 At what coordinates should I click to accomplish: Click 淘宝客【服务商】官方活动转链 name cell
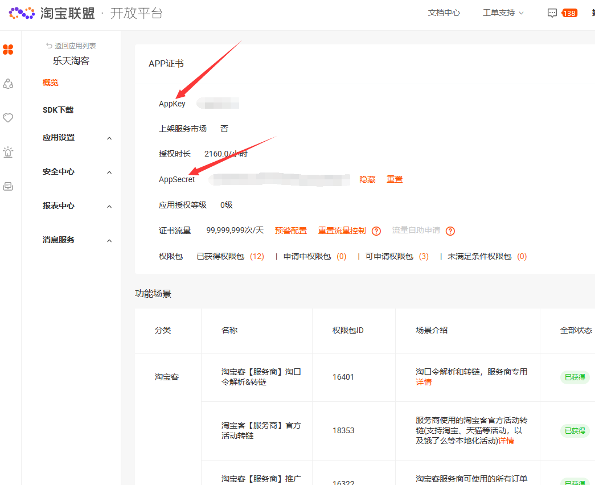[x=261, y=431]
